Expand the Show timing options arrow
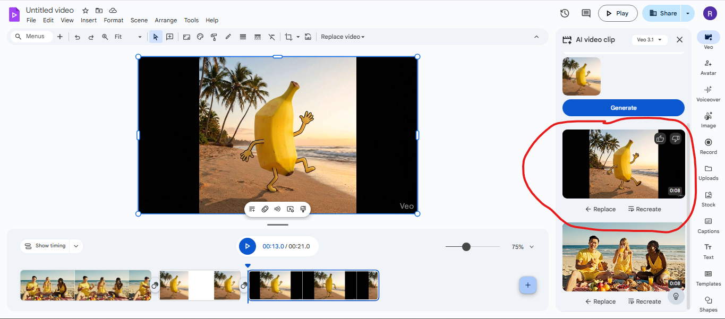 (76, 246)
